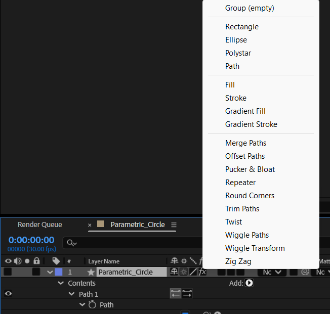Click the Solo dot column header icon
Viewport: 330px width, 314px height.
pos(27,261)
